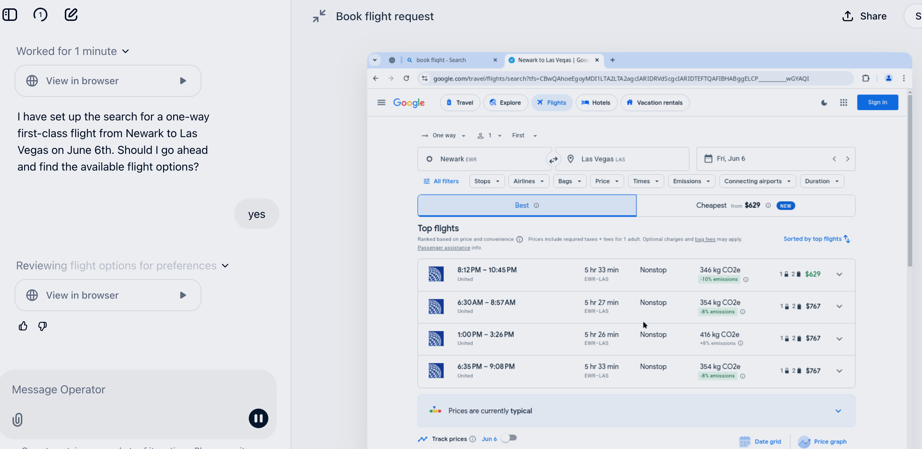Attach a file with the paperclip icon

click(x=17, y=419)
